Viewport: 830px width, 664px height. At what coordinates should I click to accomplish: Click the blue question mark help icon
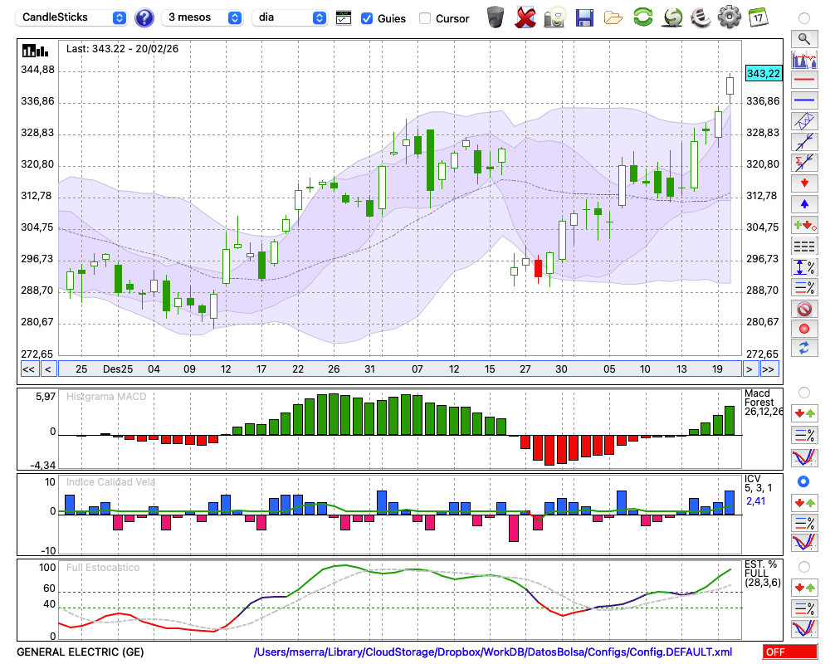point(144,17)
